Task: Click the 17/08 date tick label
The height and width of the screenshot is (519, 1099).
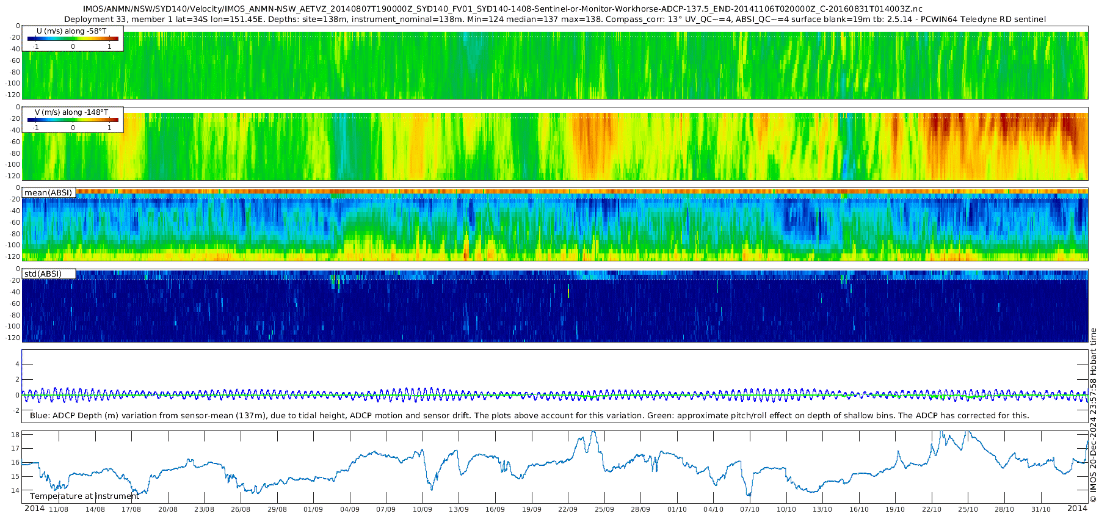Action: pyautogui.click(x=131, y=509)
